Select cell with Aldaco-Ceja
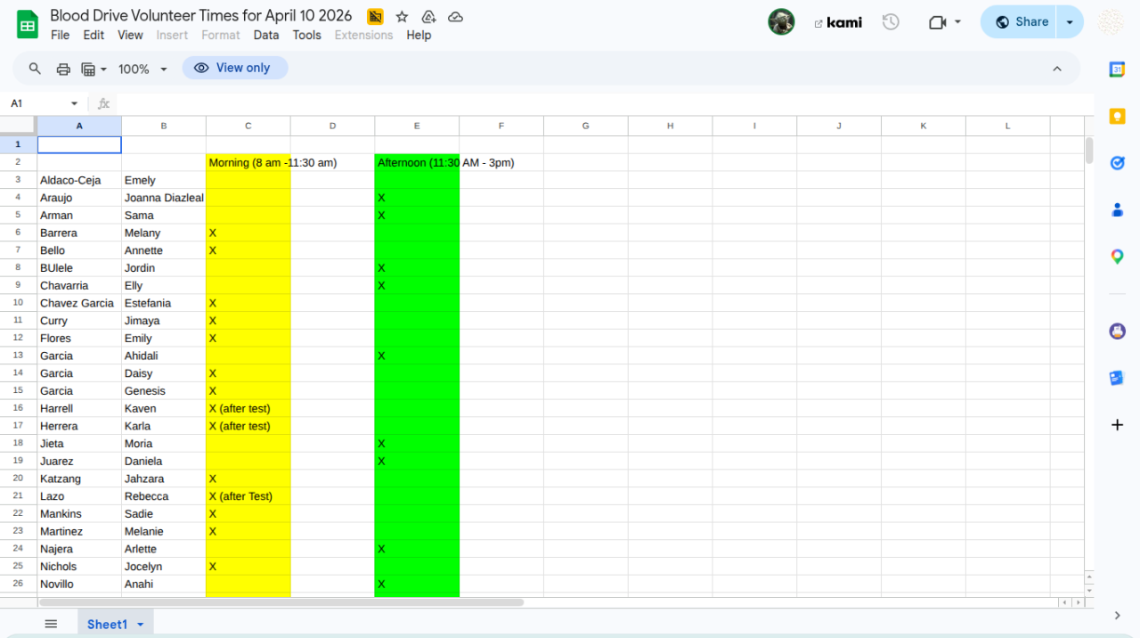This screenshot has height=638, width=1140. pyautogui.click(x=79, y=180)
